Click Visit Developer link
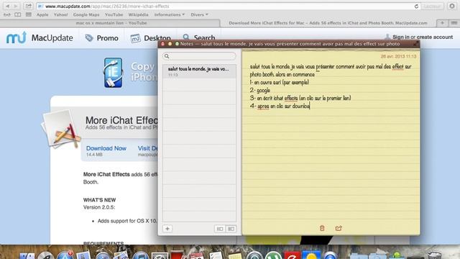 (148, 148)
